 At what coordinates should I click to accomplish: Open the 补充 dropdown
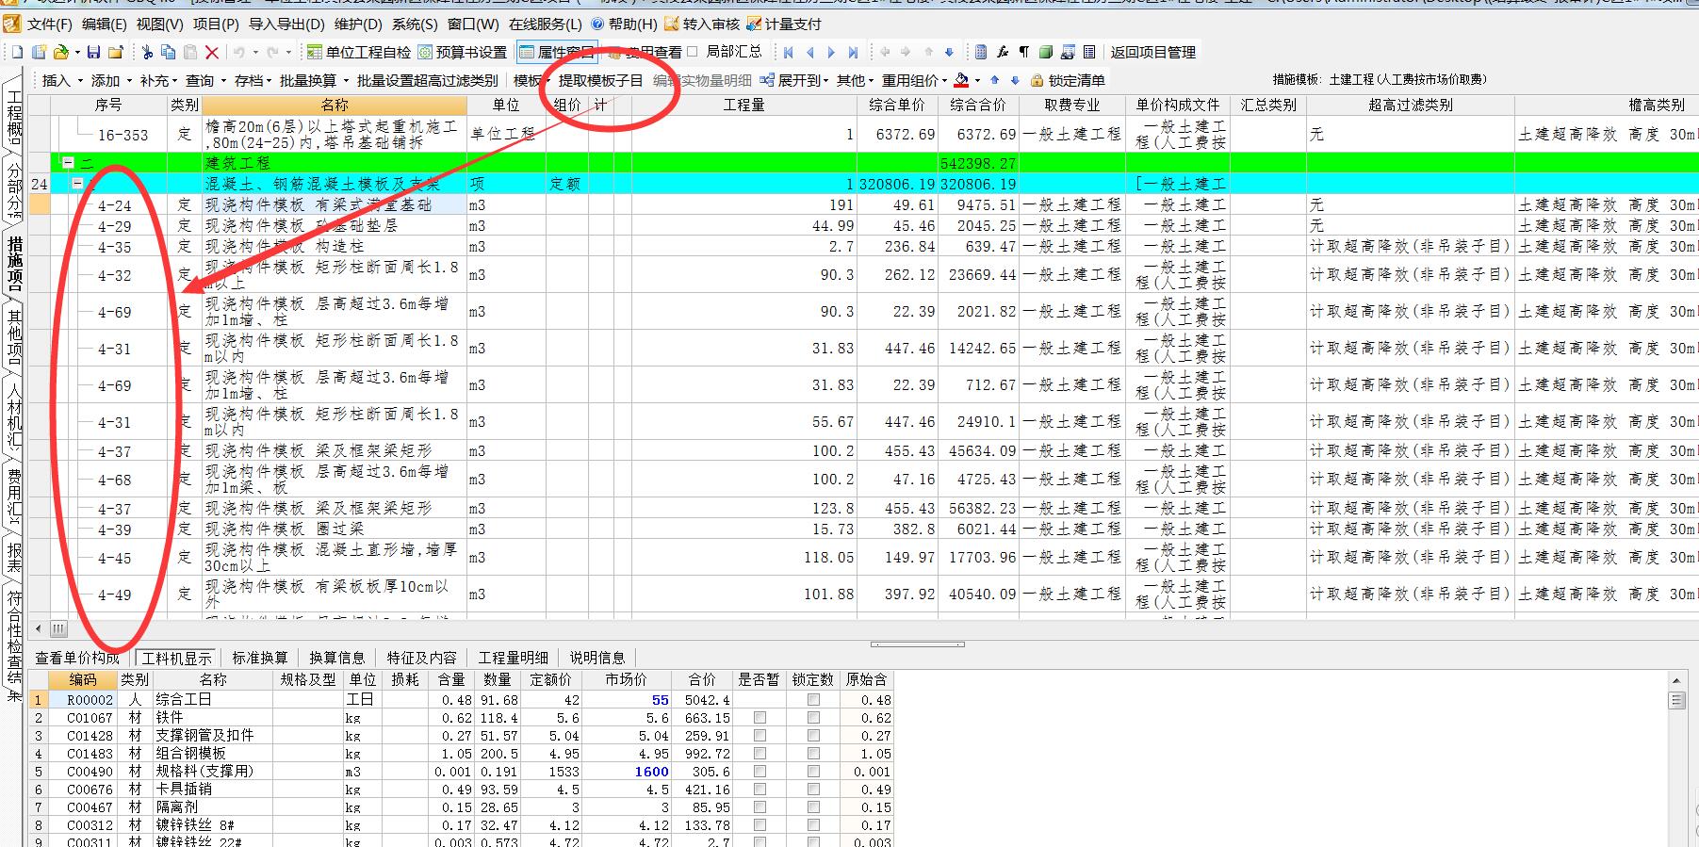(x=160, y=80)
